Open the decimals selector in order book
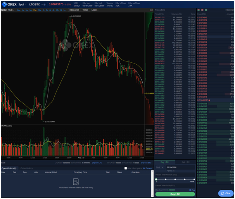This screenshot has height=199, width=235. click(230, 10)
